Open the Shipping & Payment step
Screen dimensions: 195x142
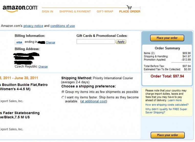pyautogui.click(x=75, y=11)
